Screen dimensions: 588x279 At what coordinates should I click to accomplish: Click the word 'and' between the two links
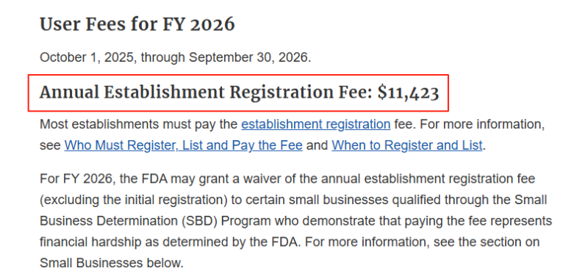[x=317, y=145]
